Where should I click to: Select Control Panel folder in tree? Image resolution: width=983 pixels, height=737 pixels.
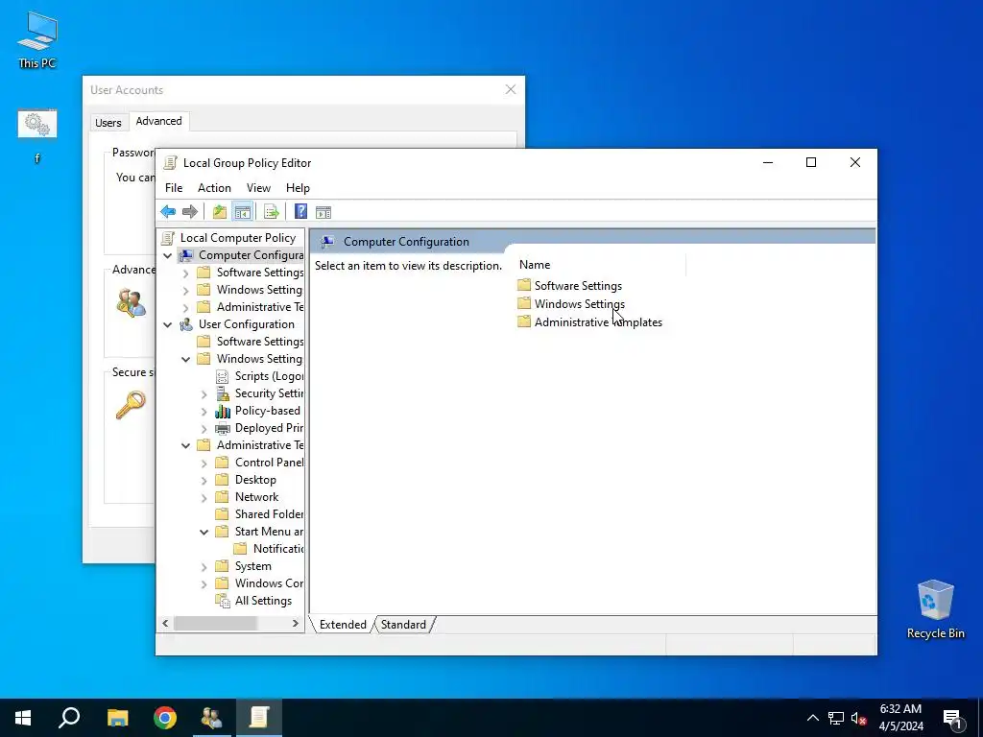(x=269, y=462)
